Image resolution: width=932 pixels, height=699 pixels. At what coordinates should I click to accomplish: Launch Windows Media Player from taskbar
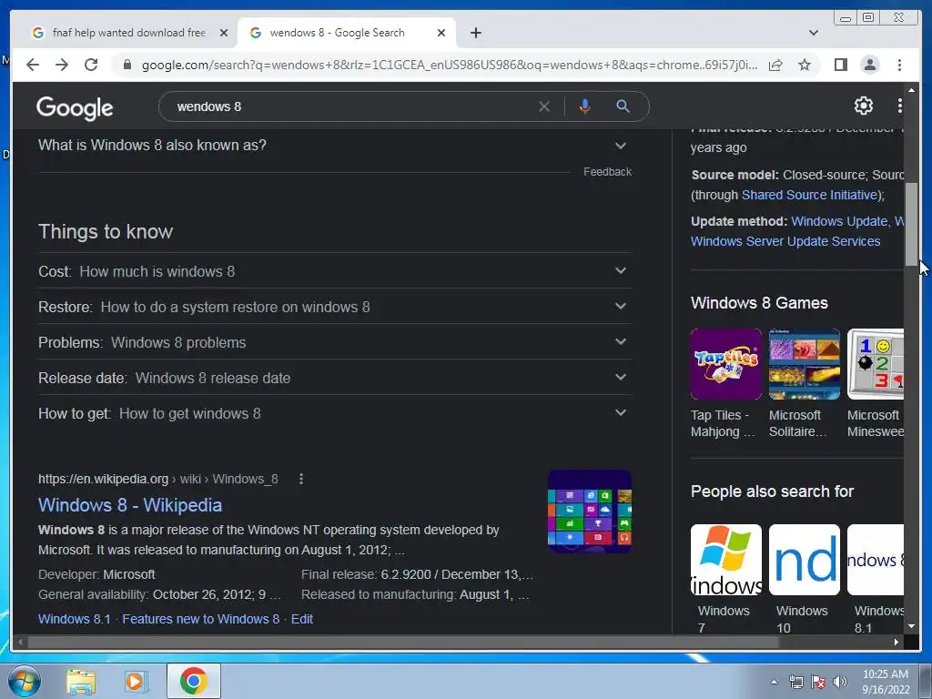(x=136, y=682)
